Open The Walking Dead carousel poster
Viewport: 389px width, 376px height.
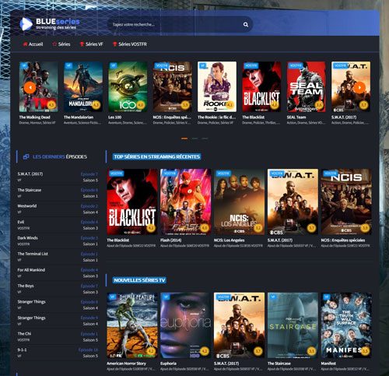click(x=39, y=86)
